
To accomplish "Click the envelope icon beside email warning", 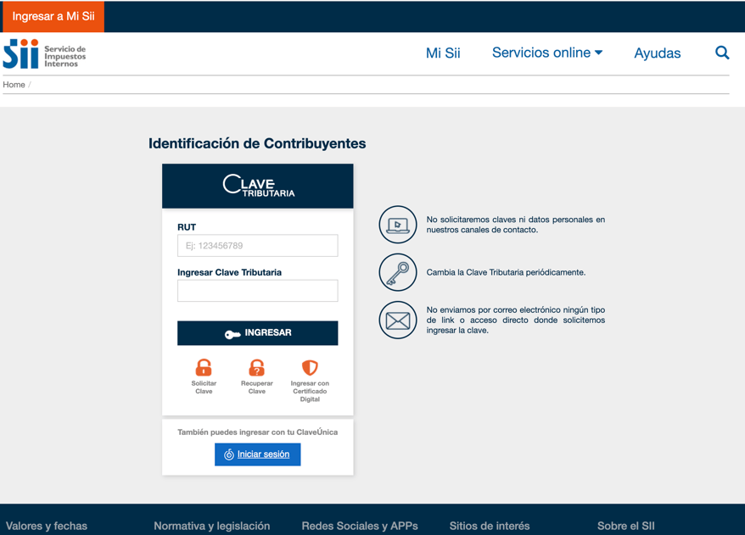I will (x=398, y=320).
